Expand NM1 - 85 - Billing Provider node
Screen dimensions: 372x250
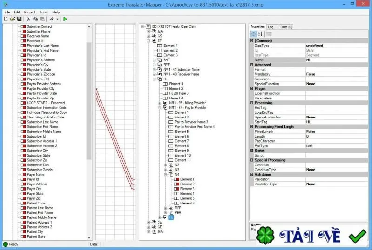[159, 103]
